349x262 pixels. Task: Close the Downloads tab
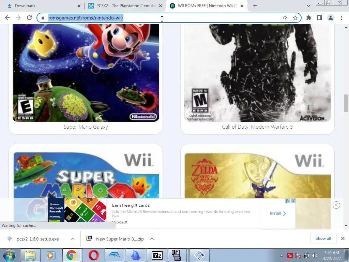pos(79,6)
